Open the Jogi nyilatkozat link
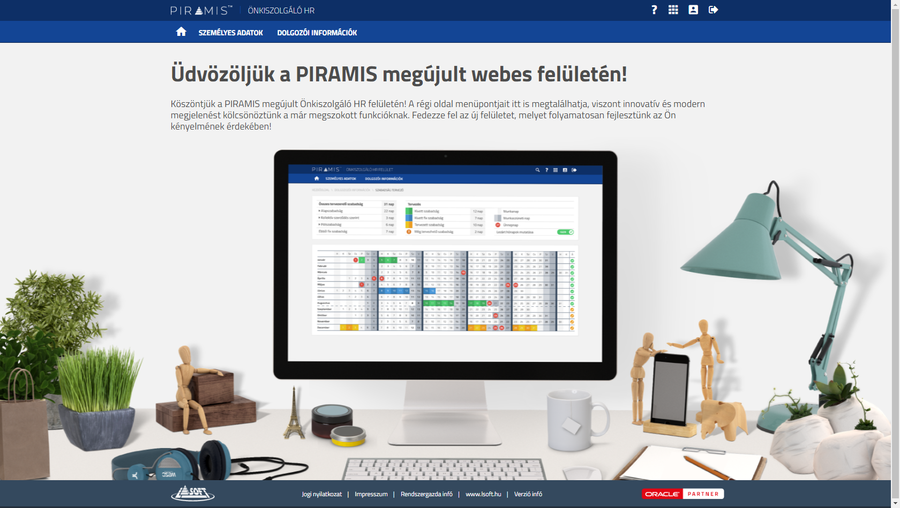The image size is (900, 508). [x=321, y=494]
